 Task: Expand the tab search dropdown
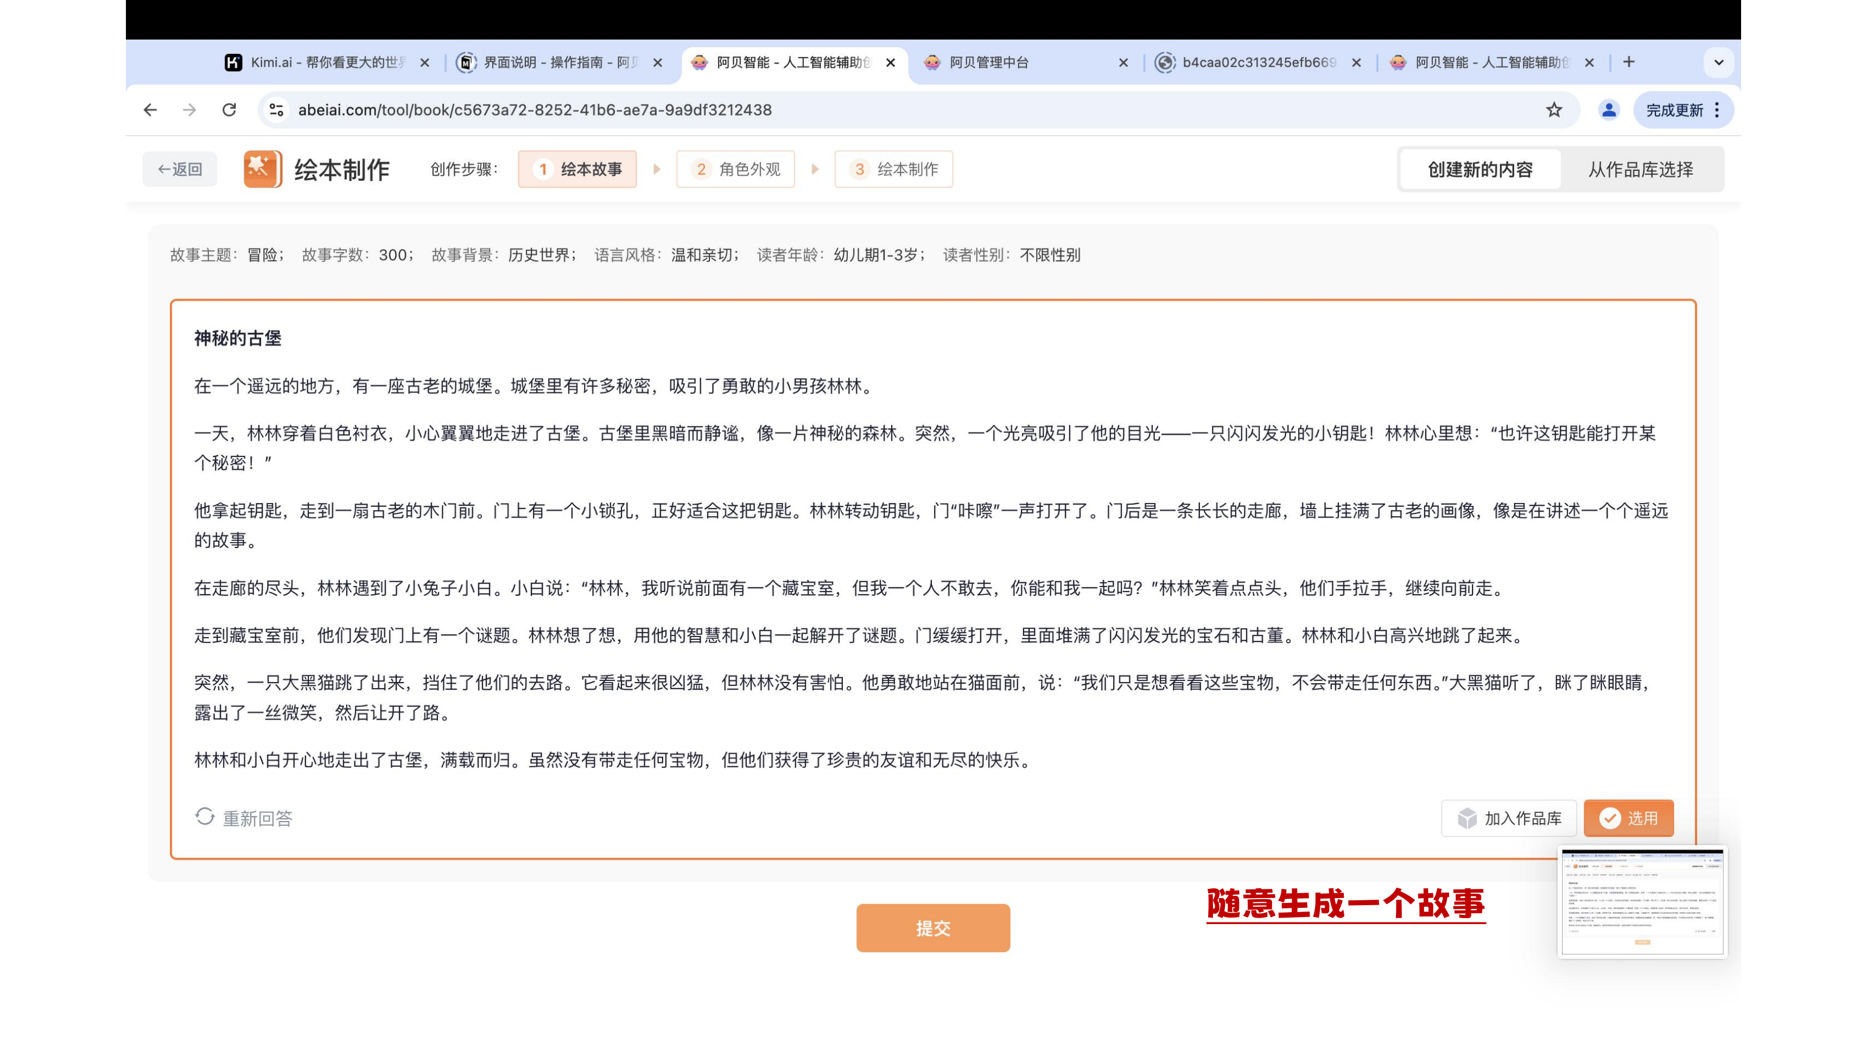coord(1718,62)
